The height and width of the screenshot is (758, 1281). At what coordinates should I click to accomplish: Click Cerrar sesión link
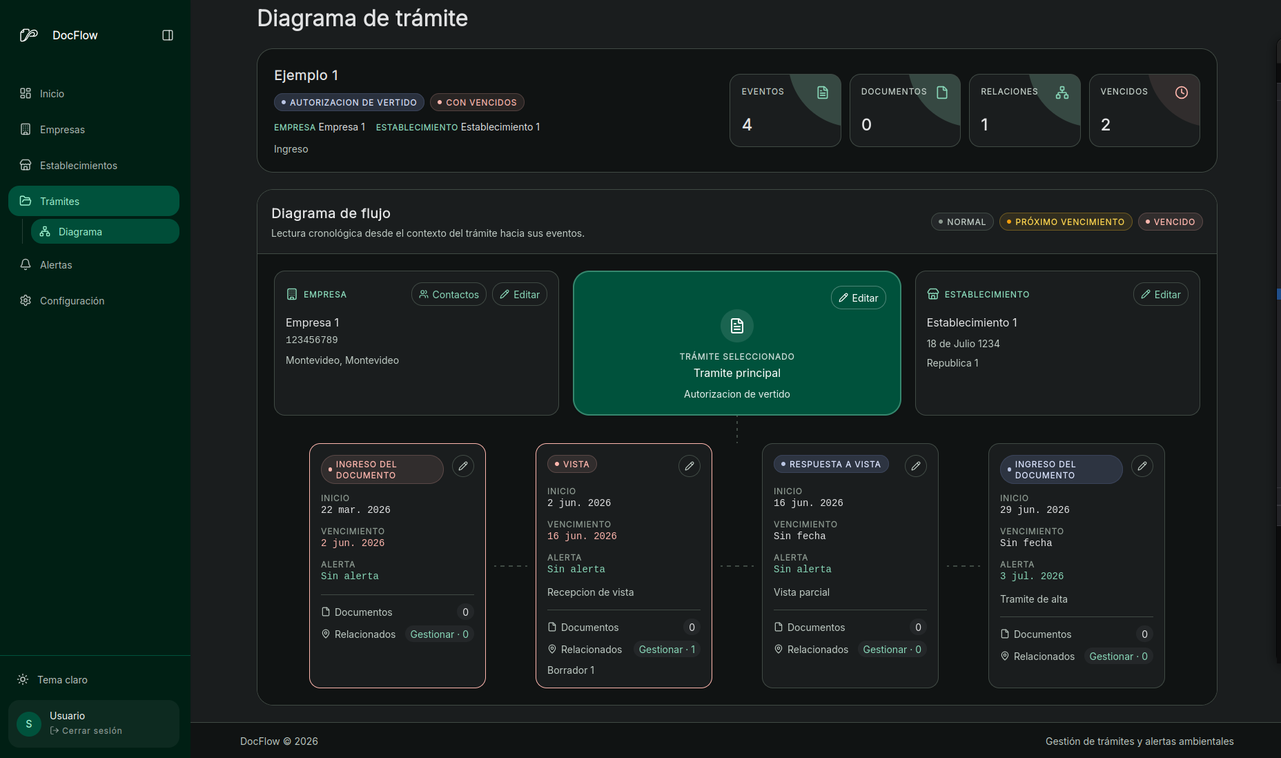pos(86,730)
